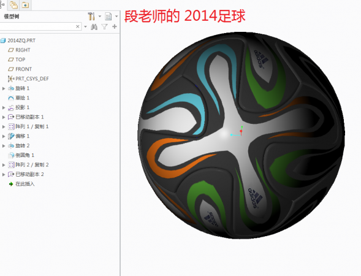The image size is (361, 276).
Task: Select the 阵列 2 / 复制 2 feature
Action: tap(32, 165)
